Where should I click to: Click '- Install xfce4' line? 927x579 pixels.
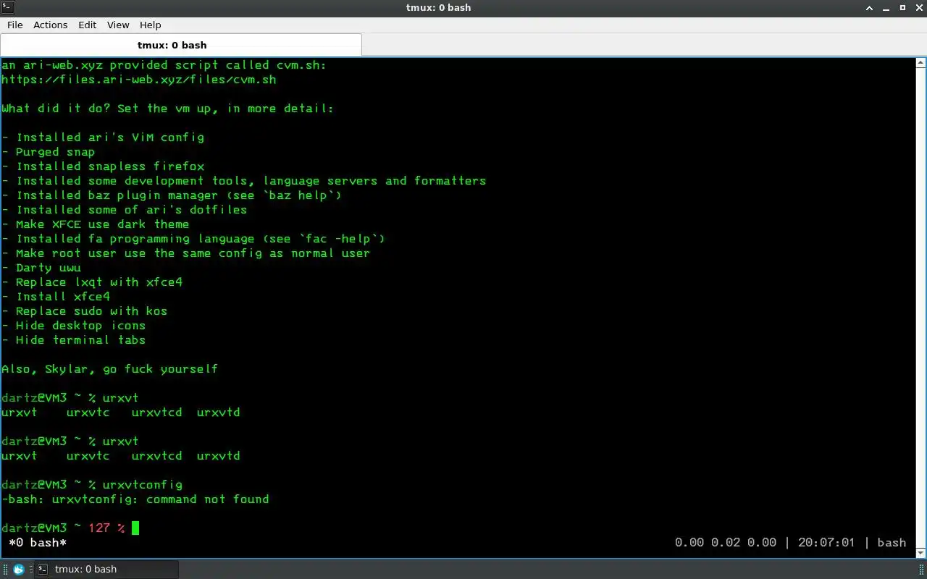pos(56,297)
